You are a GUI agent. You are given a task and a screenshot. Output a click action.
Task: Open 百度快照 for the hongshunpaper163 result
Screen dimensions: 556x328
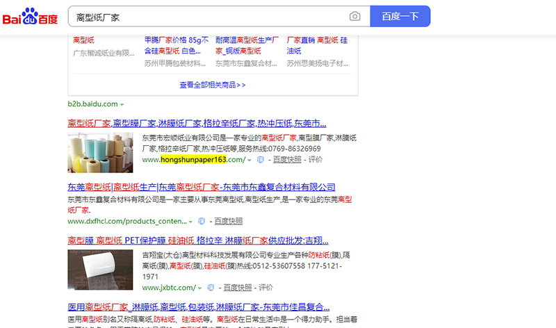tap(287, 160)
